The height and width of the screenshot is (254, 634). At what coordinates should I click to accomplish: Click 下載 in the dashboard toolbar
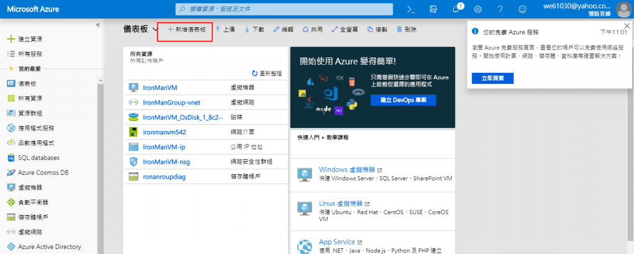[x=254, y=30]
